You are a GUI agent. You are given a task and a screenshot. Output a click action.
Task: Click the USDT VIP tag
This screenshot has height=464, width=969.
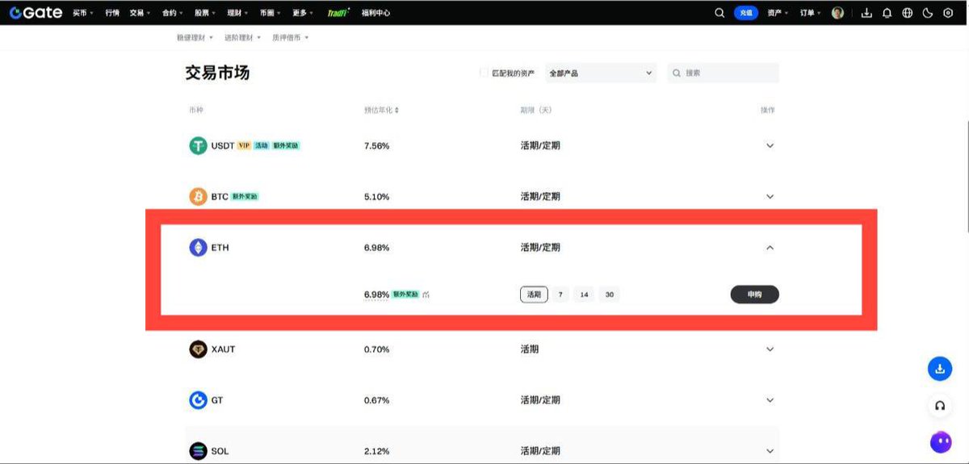(x=244, y=146)
